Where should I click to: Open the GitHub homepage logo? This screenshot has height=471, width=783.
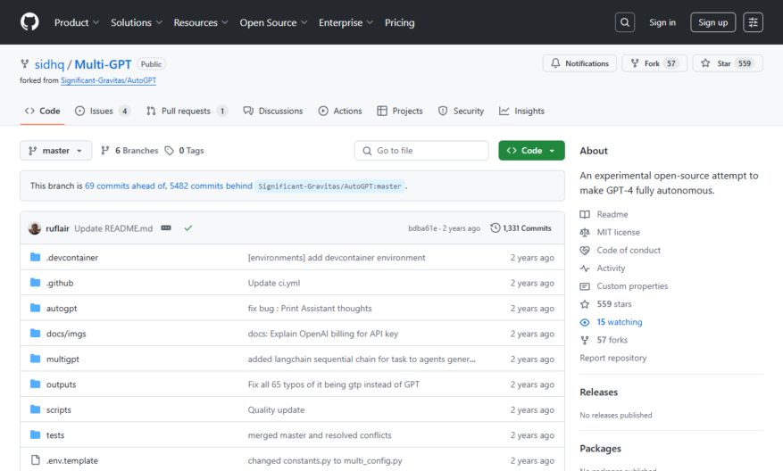tap(29, 22)
